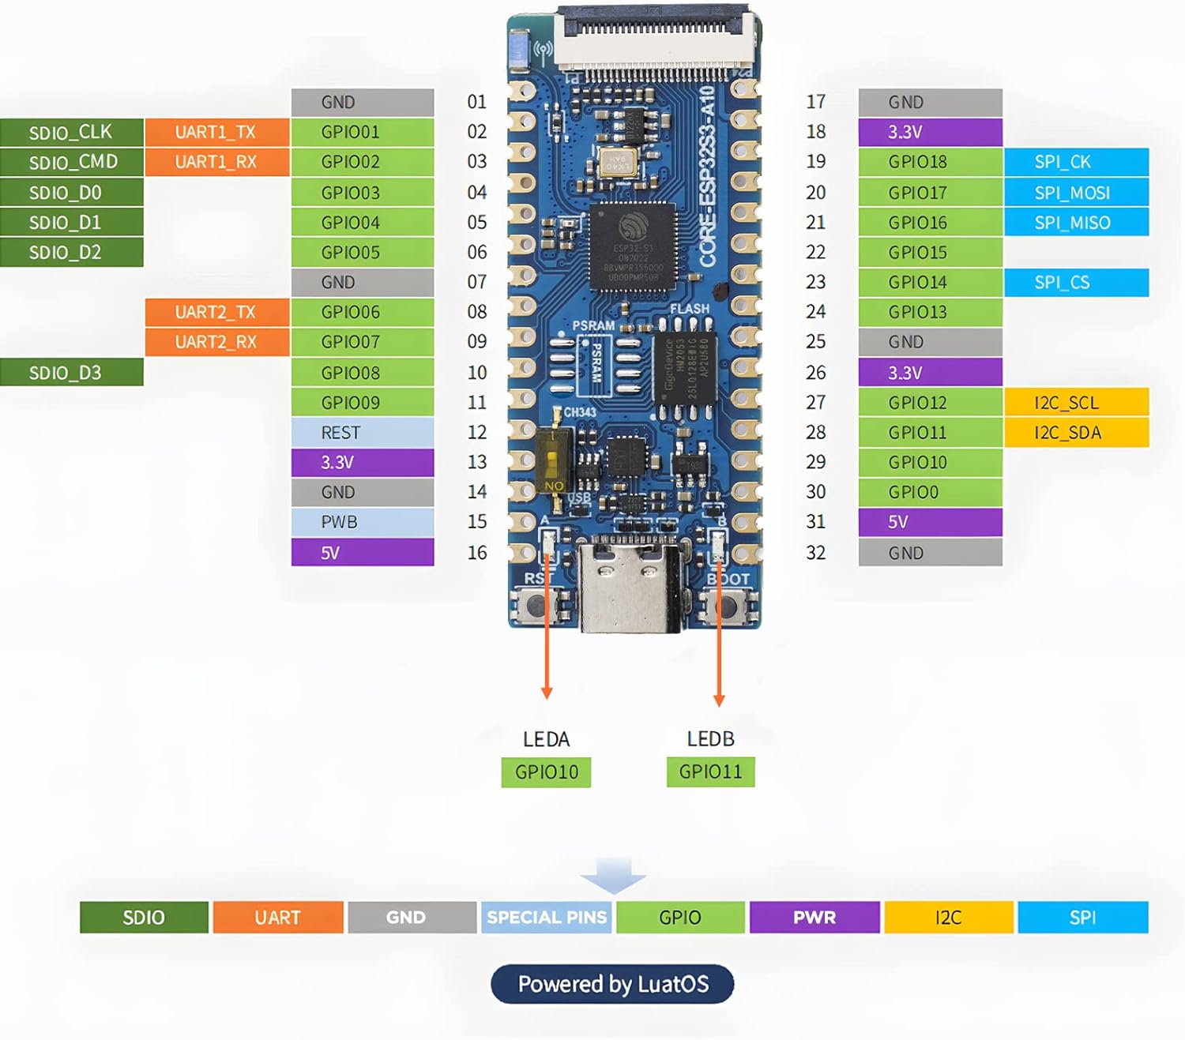The height and width of the screenshot is (1040, 1185).
Task: Select the PWB pin label
Action: coord(363,522)
